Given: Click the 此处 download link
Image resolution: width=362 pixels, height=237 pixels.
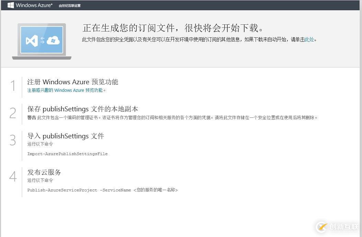Looking at the screenshot, I should (x=309, y=39).
